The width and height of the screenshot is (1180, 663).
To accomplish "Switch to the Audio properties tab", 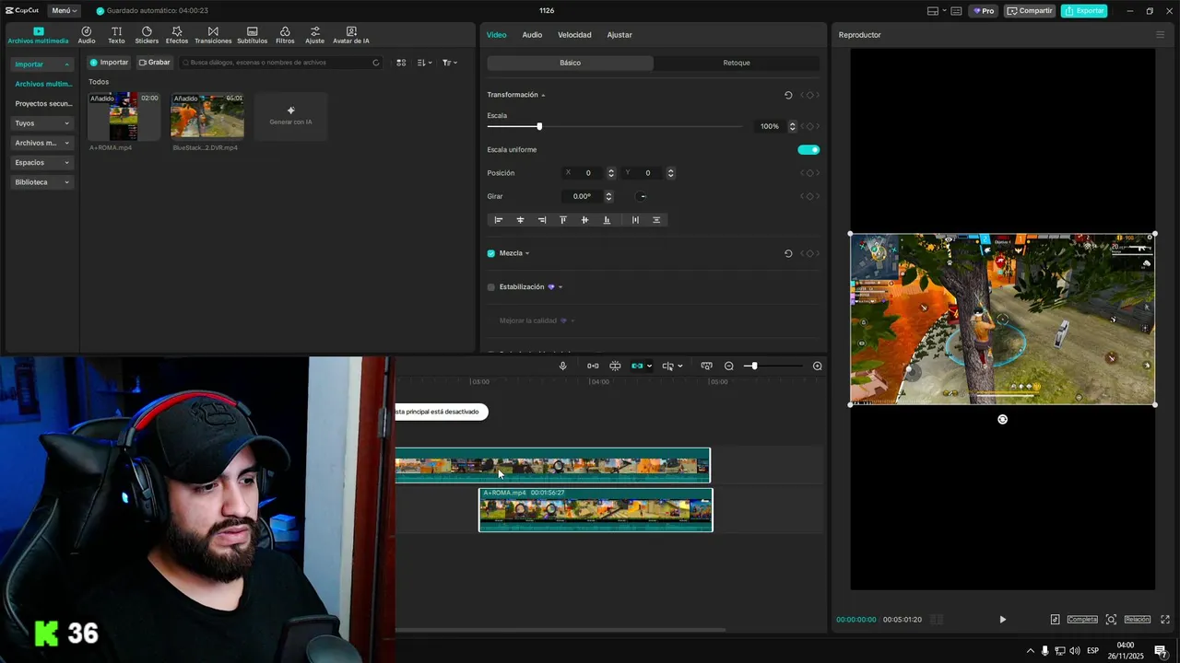I will click(x=532, y=35).
